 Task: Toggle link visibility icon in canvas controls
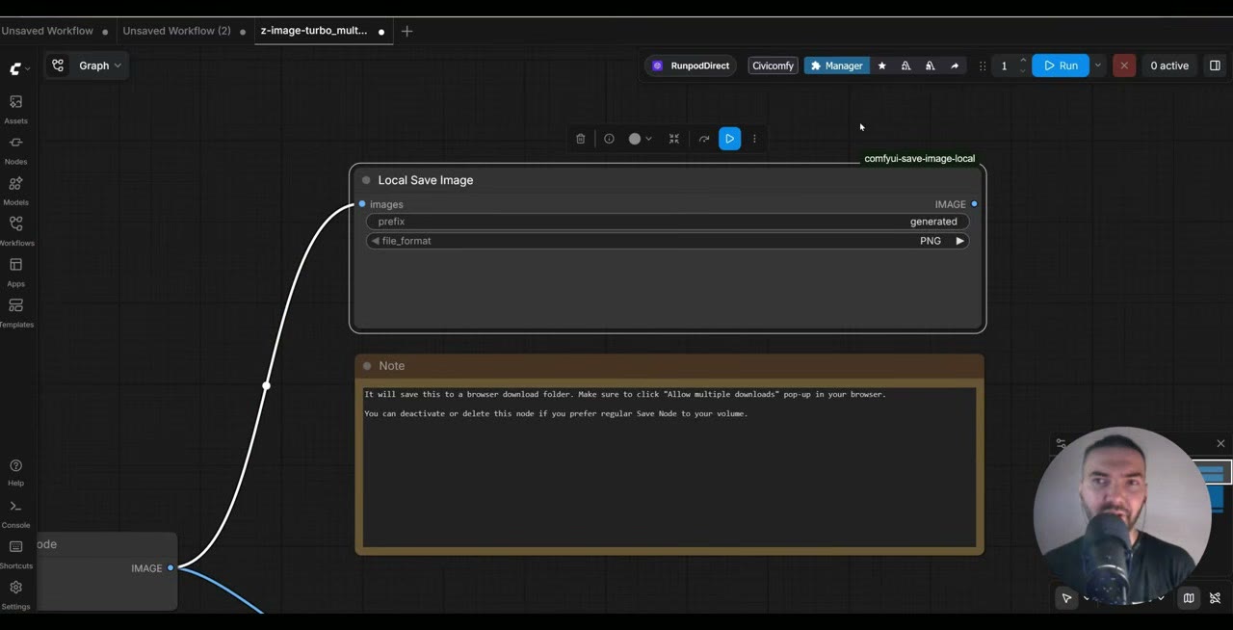pos(1215,598)
